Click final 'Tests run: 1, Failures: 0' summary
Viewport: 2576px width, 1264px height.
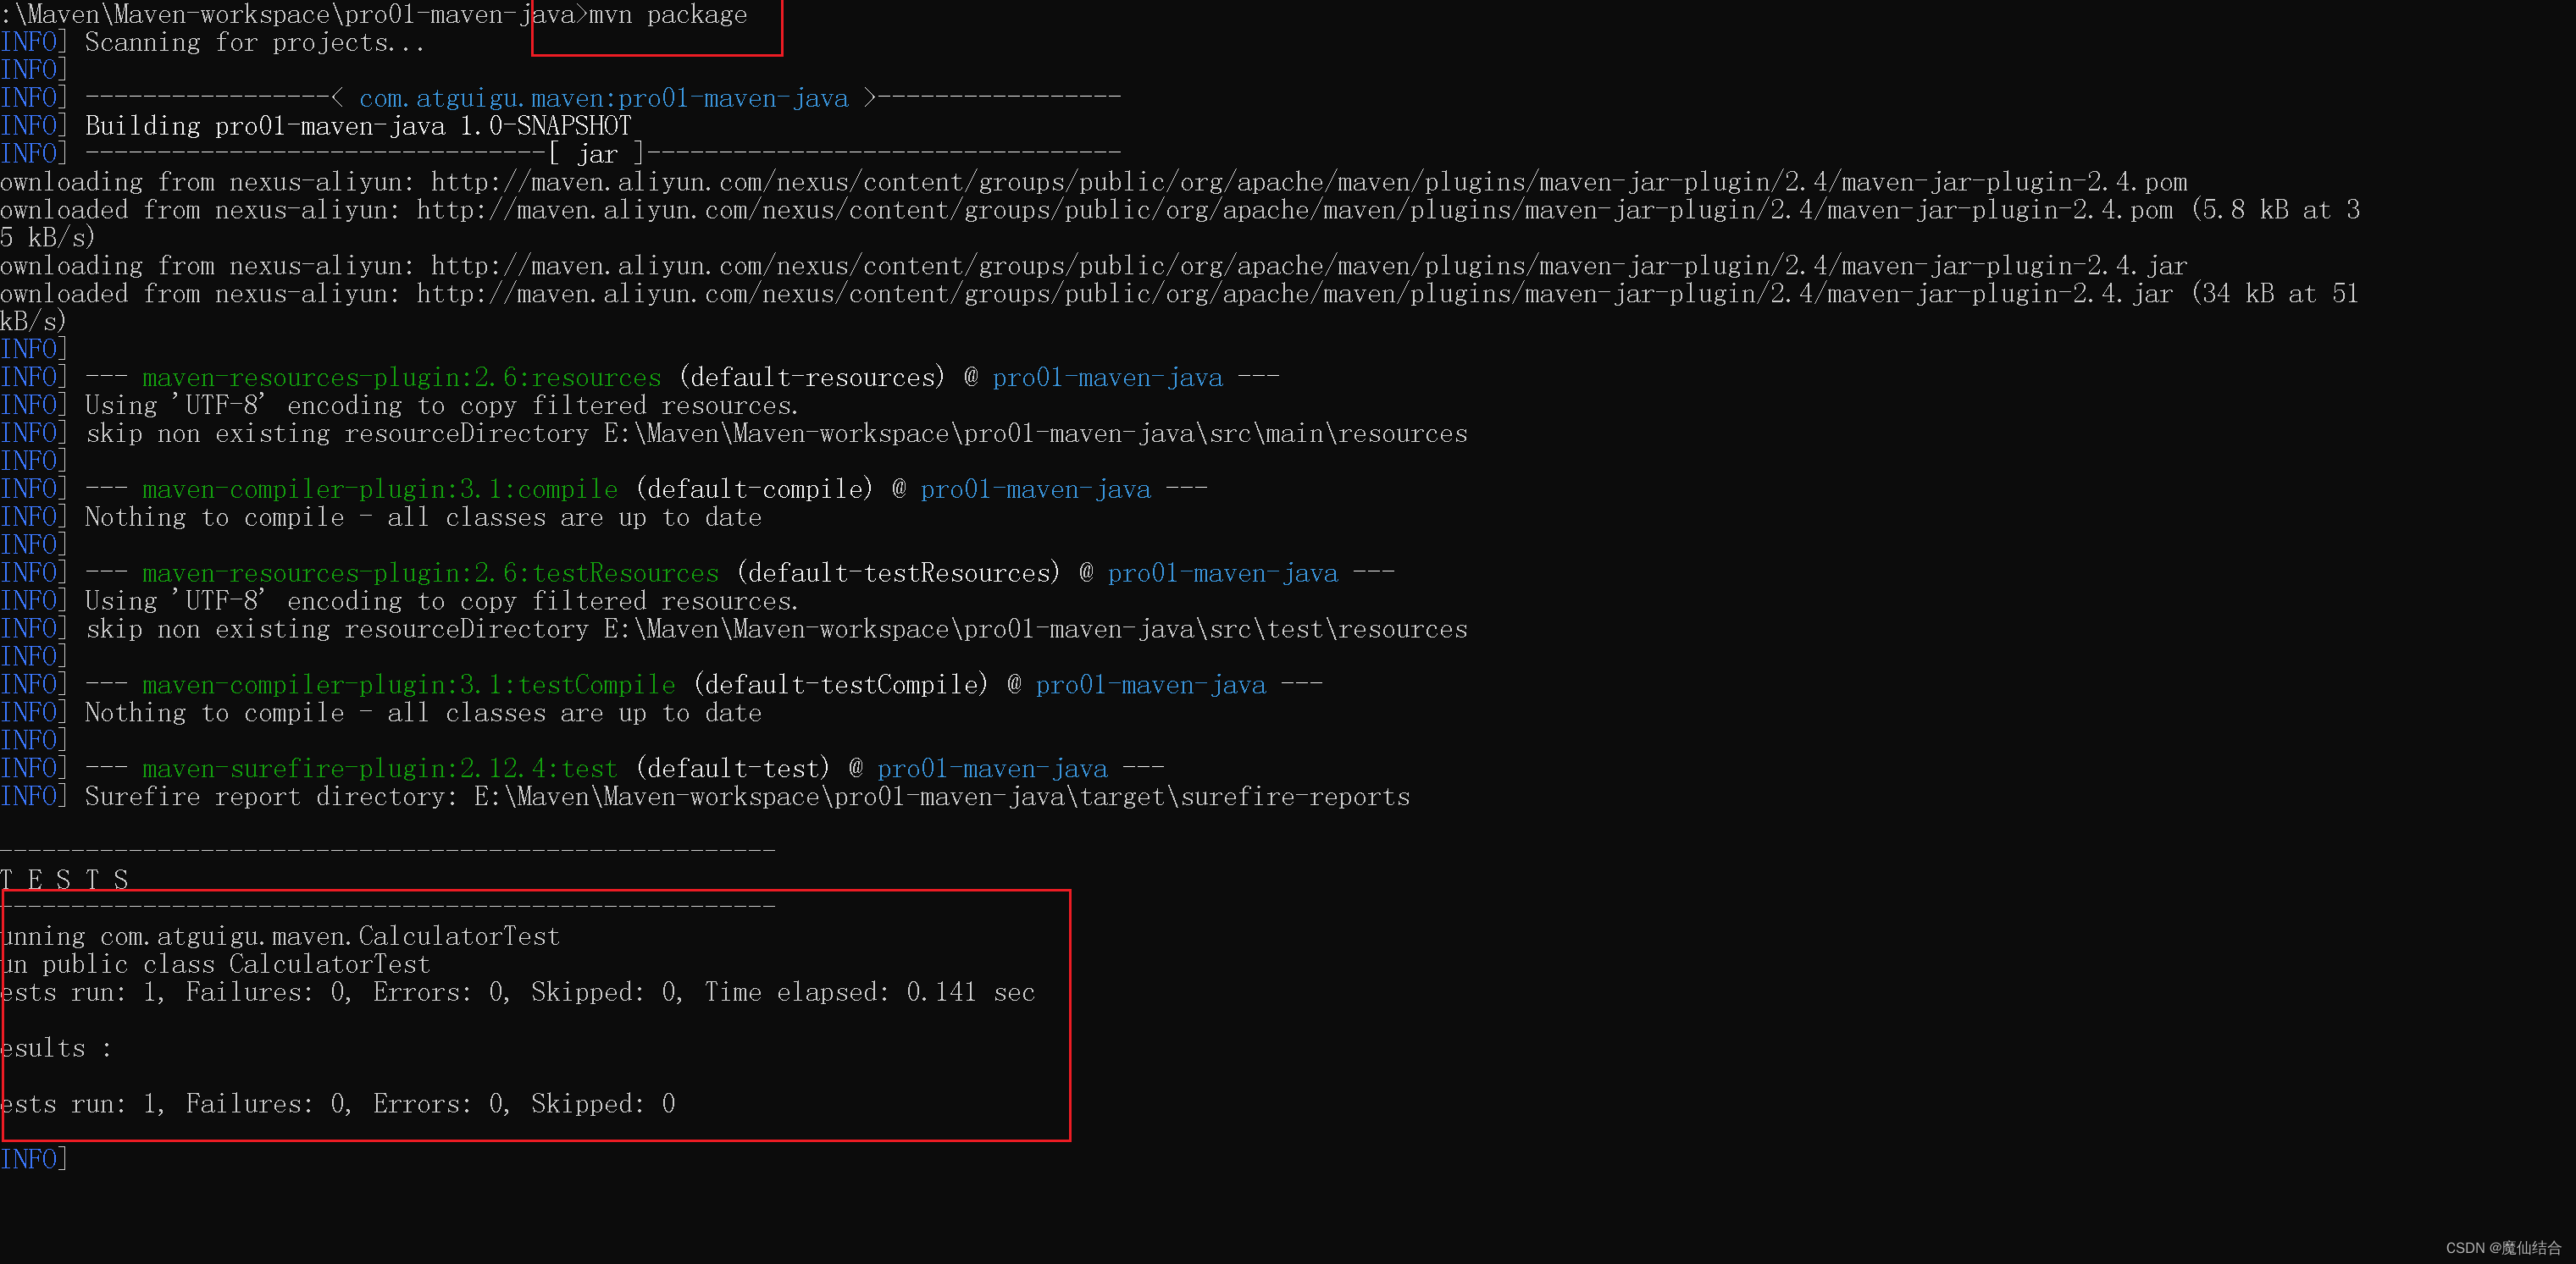[x=338, y=1105]
